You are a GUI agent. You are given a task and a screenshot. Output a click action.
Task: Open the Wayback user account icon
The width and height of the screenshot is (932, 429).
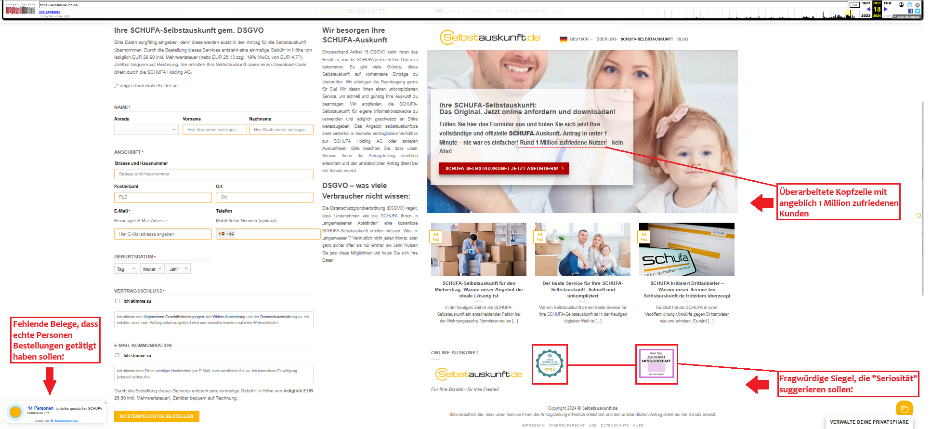pos(901,4)
